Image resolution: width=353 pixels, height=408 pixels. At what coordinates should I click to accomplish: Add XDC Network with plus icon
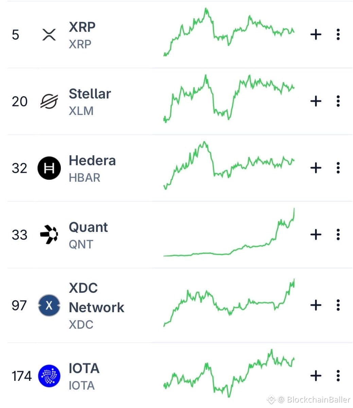pos(316,305)
